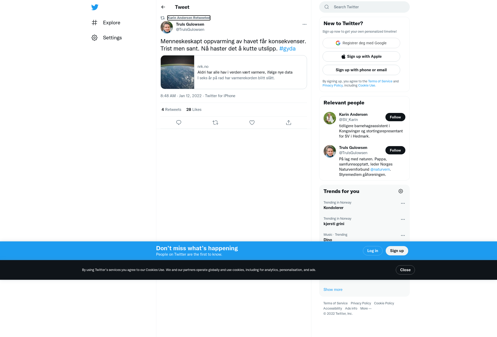497x337 pixels.
Task: Go back using the arrow icon
Action: click(163, 7)
